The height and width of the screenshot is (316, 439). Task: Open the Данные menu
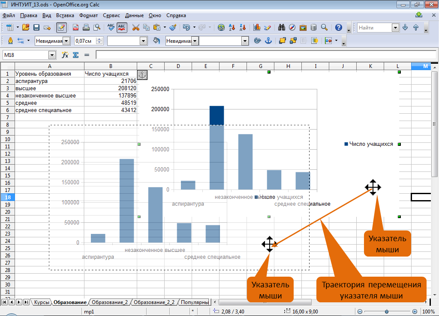click(x=134, y=15)
